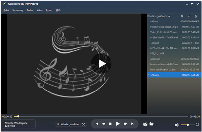Select 123.mp4 in the playlist
202x132 pixels.
[174, 43]
